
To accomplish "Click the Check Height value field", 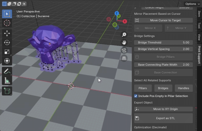I will point(167,8).
